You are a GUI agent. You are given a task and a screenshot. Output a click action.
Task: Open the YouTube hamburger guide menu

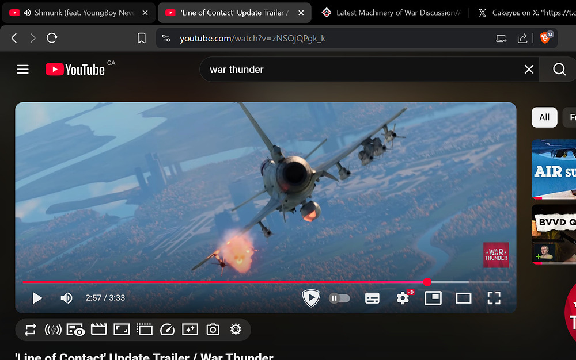tap(23, 70)
